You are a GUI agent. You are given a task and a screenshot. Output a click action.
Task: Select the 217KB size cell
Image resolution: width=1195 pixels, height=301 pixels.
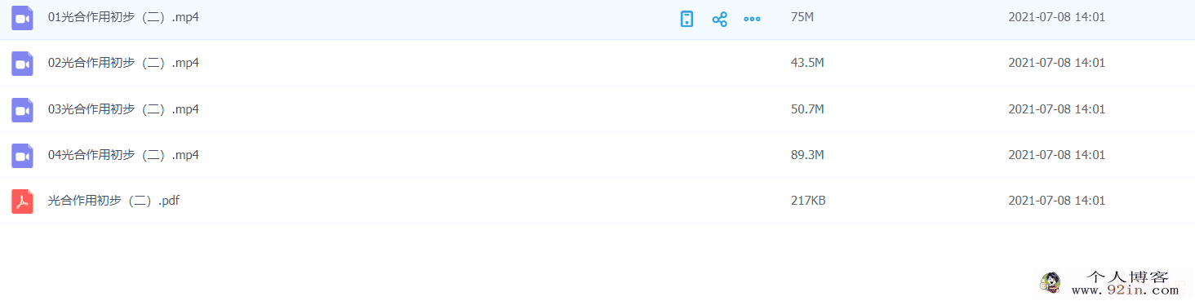pos(808,200)
